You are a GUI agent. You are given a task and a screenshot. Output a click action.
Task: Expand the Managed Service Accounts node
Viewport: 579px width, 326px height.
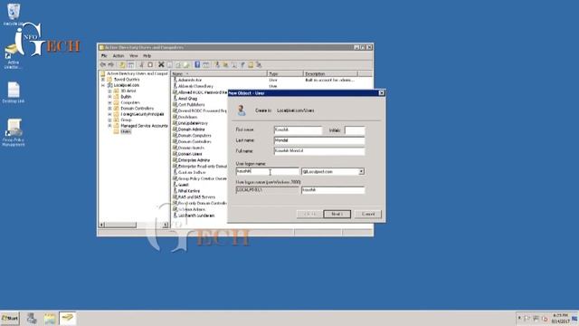[109, 126]
